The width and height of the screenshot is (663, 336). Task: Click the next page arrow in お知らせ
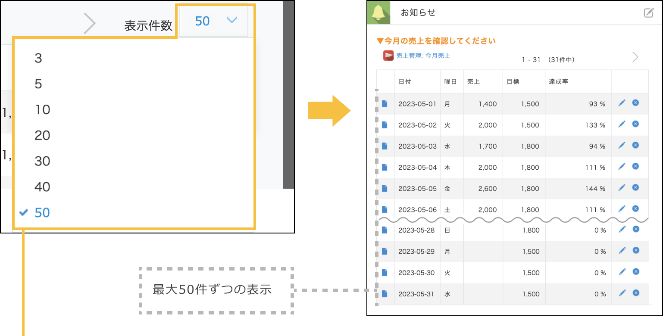tap(635, 56)
